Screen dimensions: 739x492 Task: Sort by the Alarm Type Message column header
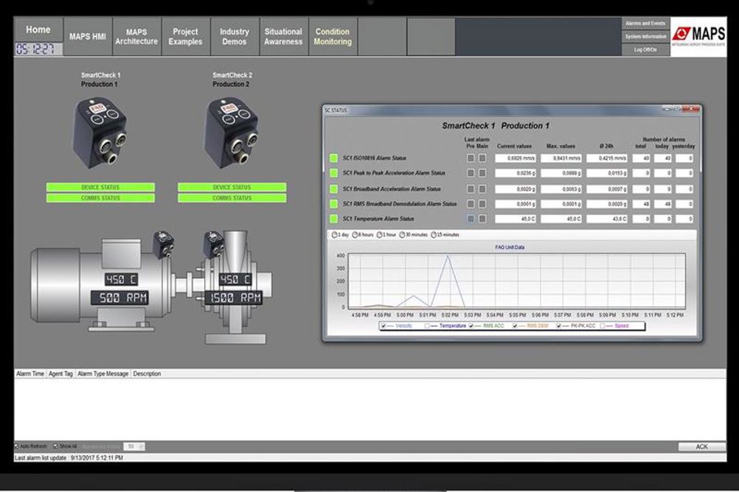pyautogui.click(x=103, y=374)
